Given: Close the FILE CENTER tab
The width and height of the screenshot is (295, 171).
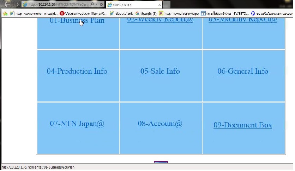Looking at the screenshot, I should [x=159, y=5].
